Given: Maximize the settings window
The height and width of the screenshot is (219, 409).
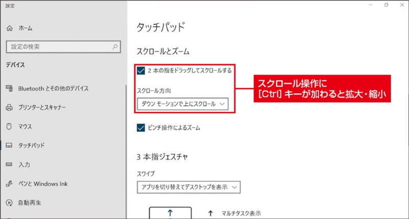Looking at the screenshot, I should (386, 5).
